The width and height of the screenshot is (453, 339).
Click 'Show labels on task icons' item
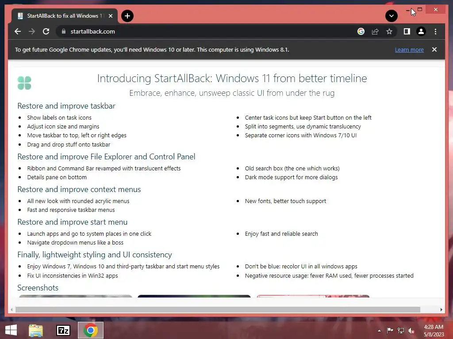click(59, 117)
